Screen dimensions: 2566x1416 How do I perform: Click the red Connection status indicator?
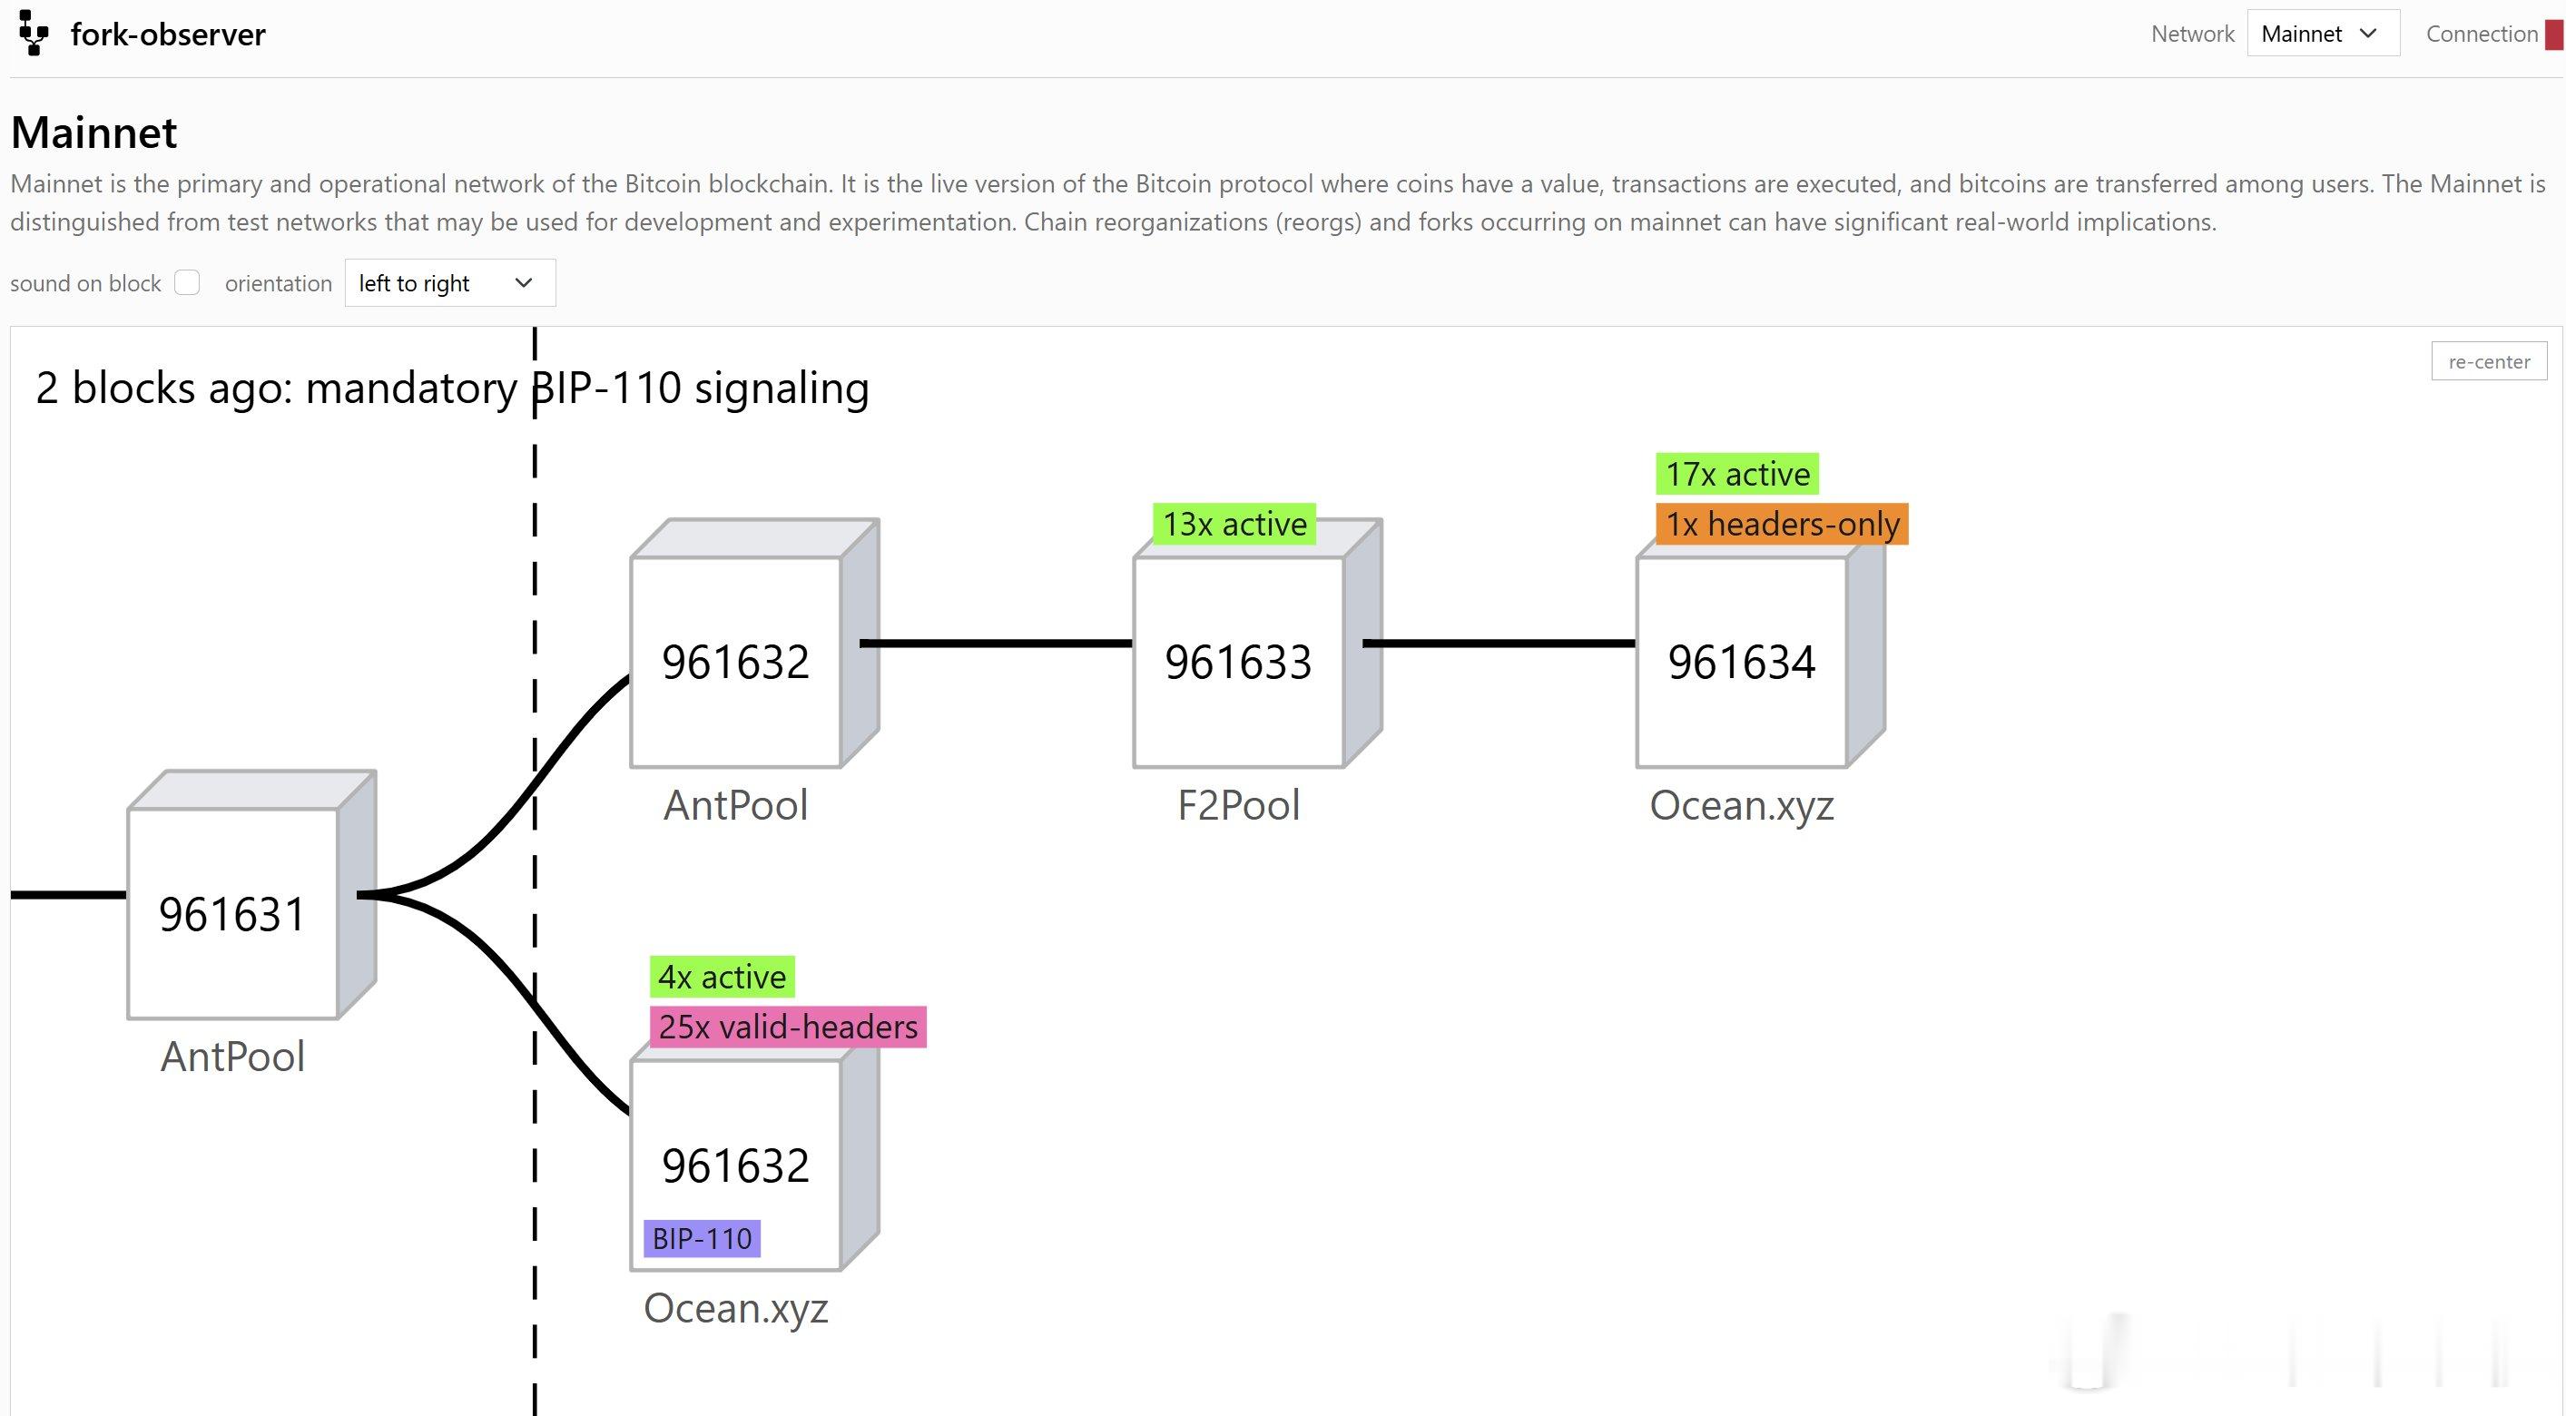2553,34
